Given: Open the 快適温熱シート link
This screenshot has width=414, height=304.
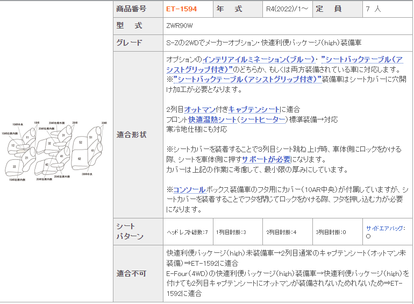Looking at the screenshot, I should click(212, 119).
